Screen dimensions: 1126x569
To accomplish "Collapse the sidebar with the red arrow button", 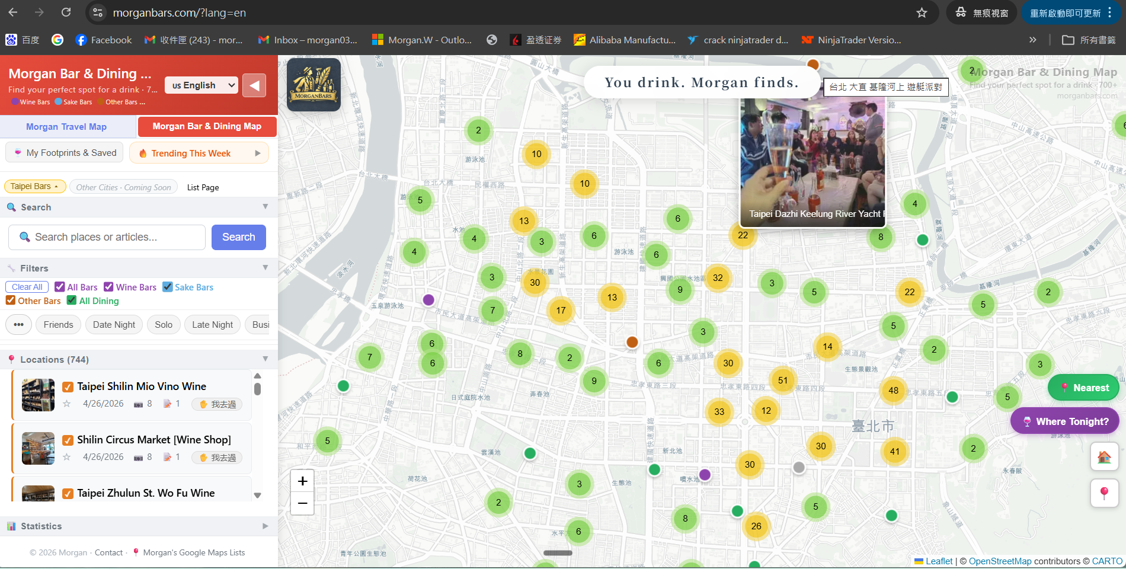I will tap(254, 85).
